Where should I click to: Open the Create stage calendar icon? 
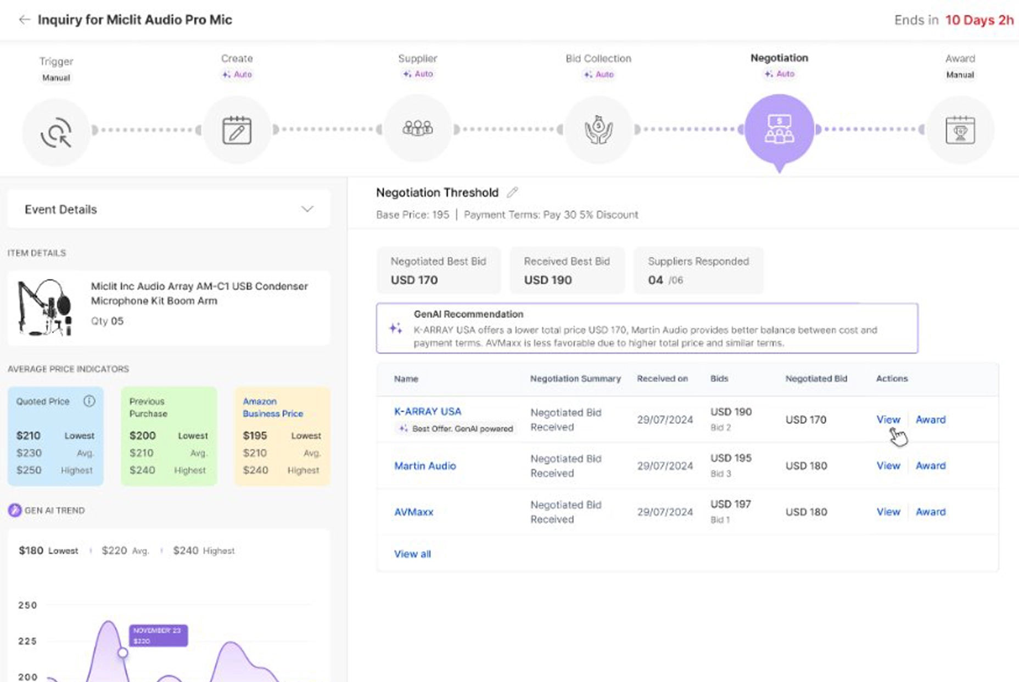(x=237, y=130)
